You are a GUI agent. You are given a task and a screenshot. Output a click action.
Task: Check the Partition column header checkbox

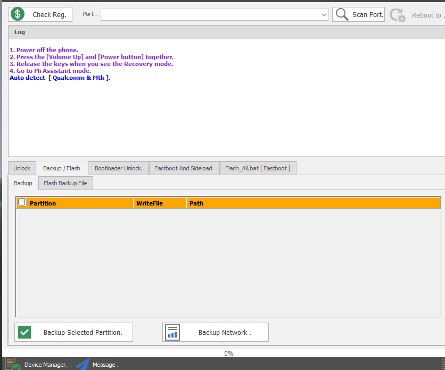pyautogui.click(x=21, y=202)
